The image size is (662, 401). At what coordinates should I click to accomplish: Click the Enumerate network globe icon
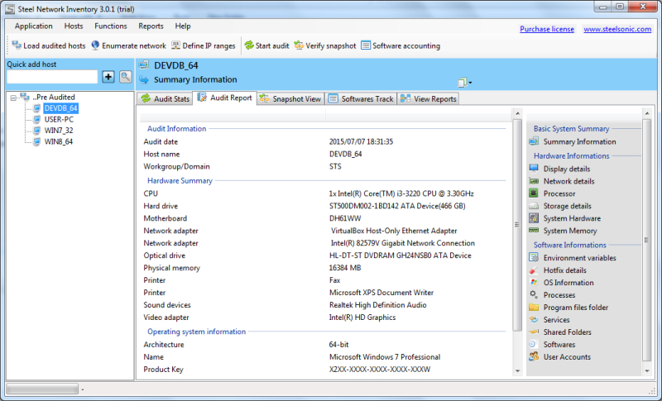tap(95, 45)
